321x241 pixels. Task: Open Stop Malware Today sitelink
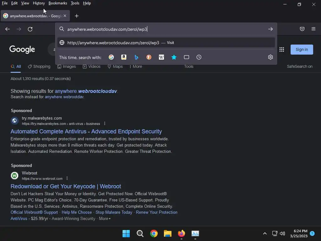114,212
